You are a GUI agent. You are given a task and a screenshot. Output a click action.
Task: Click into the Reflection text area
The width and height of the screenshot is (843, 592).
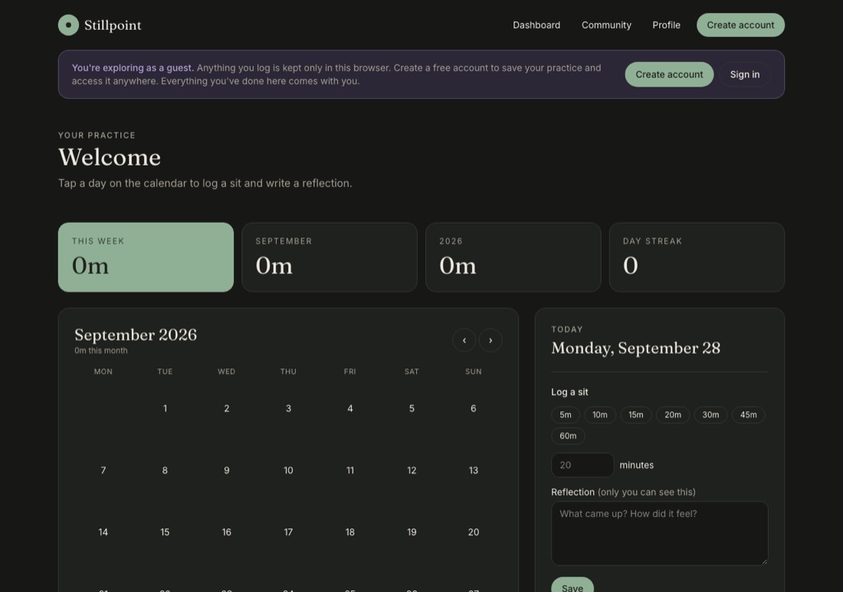[x=659, y=533]
